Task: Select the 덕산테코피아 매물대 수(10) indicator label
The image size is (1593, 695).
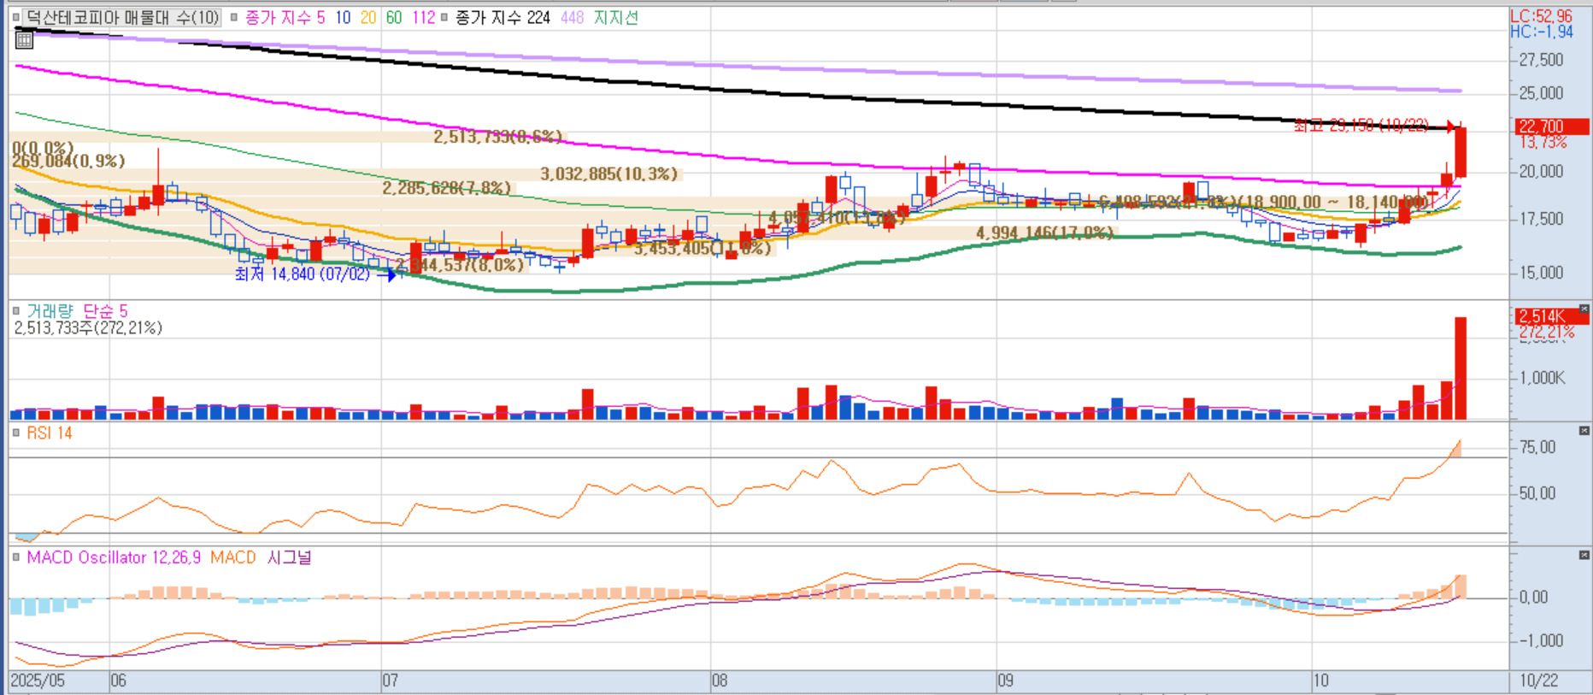Action: pos(122,17)
